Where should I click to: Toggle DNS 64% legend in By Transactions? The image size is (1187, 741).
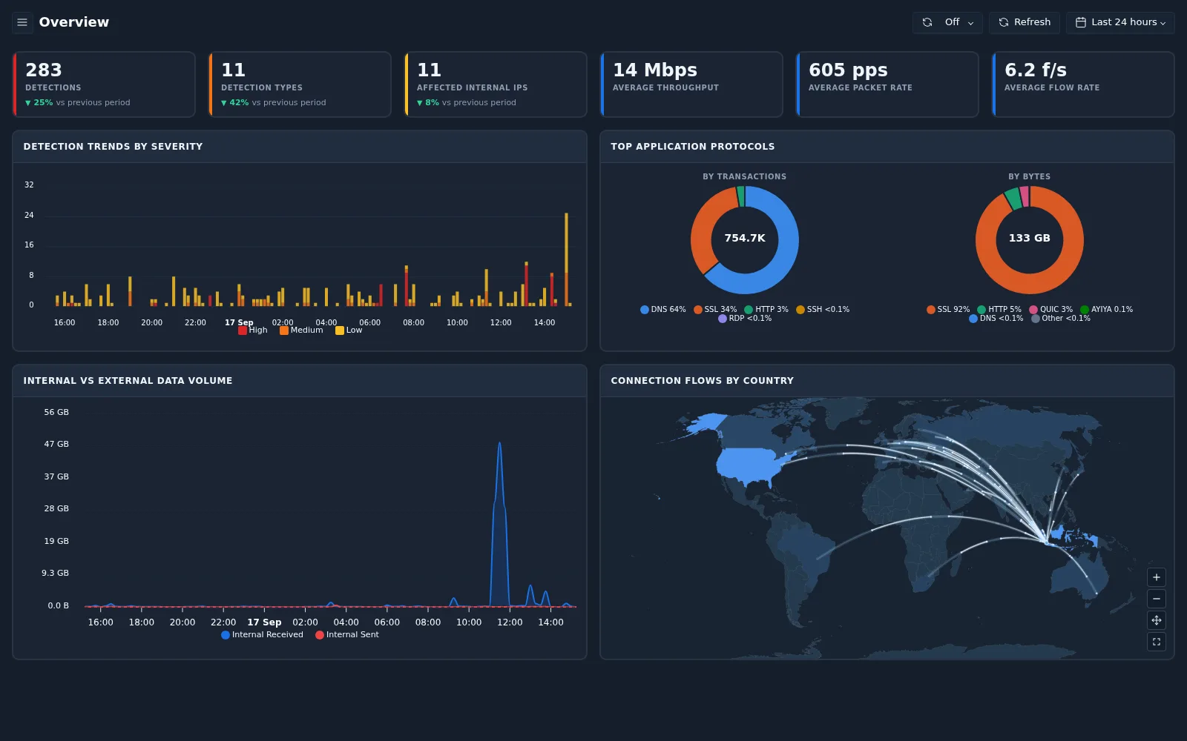click(x=663, y=310)
